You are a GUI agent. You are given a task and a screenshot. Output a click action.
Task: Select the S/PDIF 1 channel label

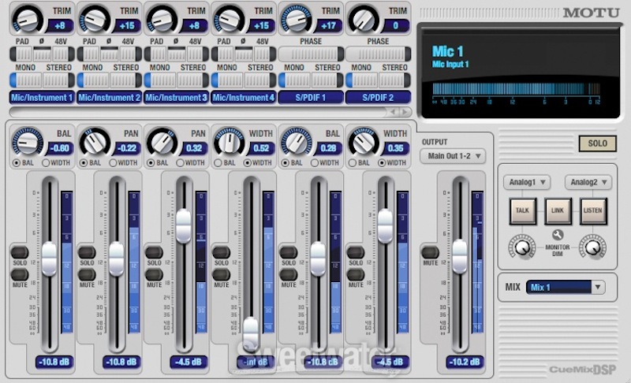[311, 97]
